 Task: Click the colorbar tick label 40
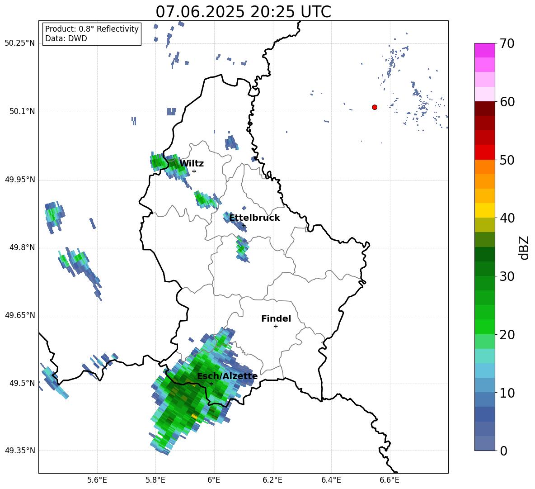tap(507, 218)
